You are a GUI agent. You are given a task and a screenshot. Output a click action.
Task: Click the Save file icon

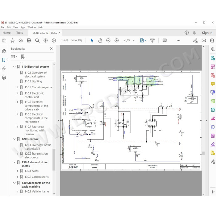coord(4,40)
